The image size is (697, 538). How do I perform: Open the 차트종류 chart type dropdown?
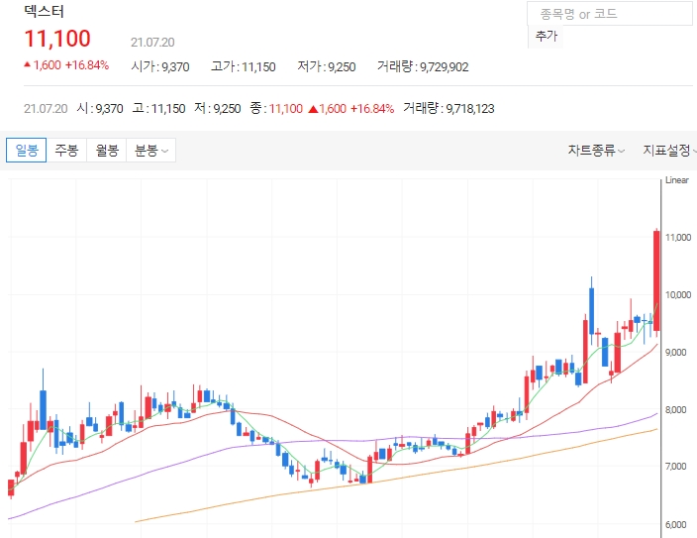click(596, 151)
